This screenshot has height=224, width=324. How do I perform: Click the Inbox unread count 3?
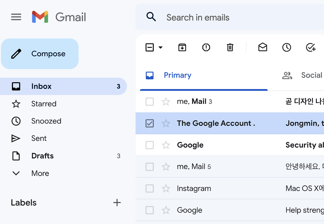(x=118, y=87)
